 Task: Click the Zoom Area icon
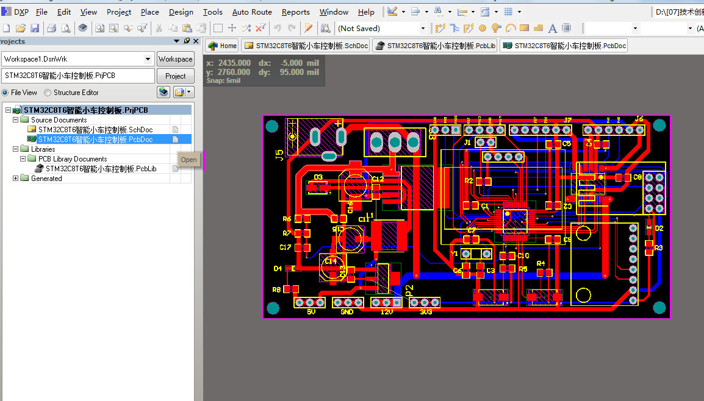click(114, 28)
